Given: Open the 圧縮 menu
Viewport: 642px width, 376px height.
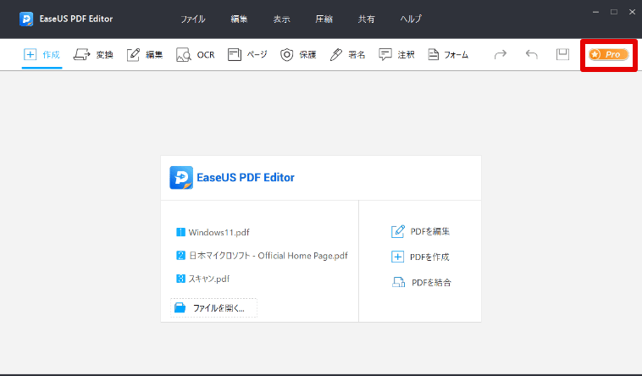Looking at the screenshot, I should (324, 19).
